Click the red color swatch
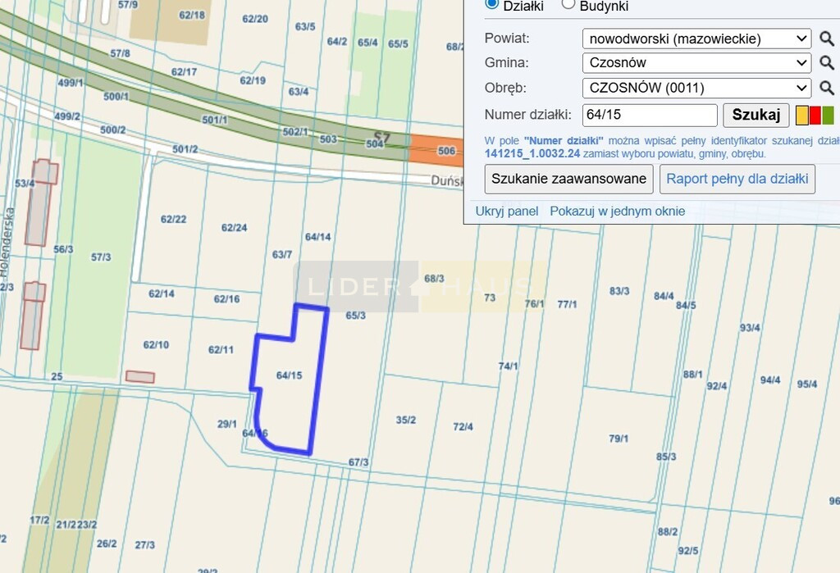 pos(815,115)
